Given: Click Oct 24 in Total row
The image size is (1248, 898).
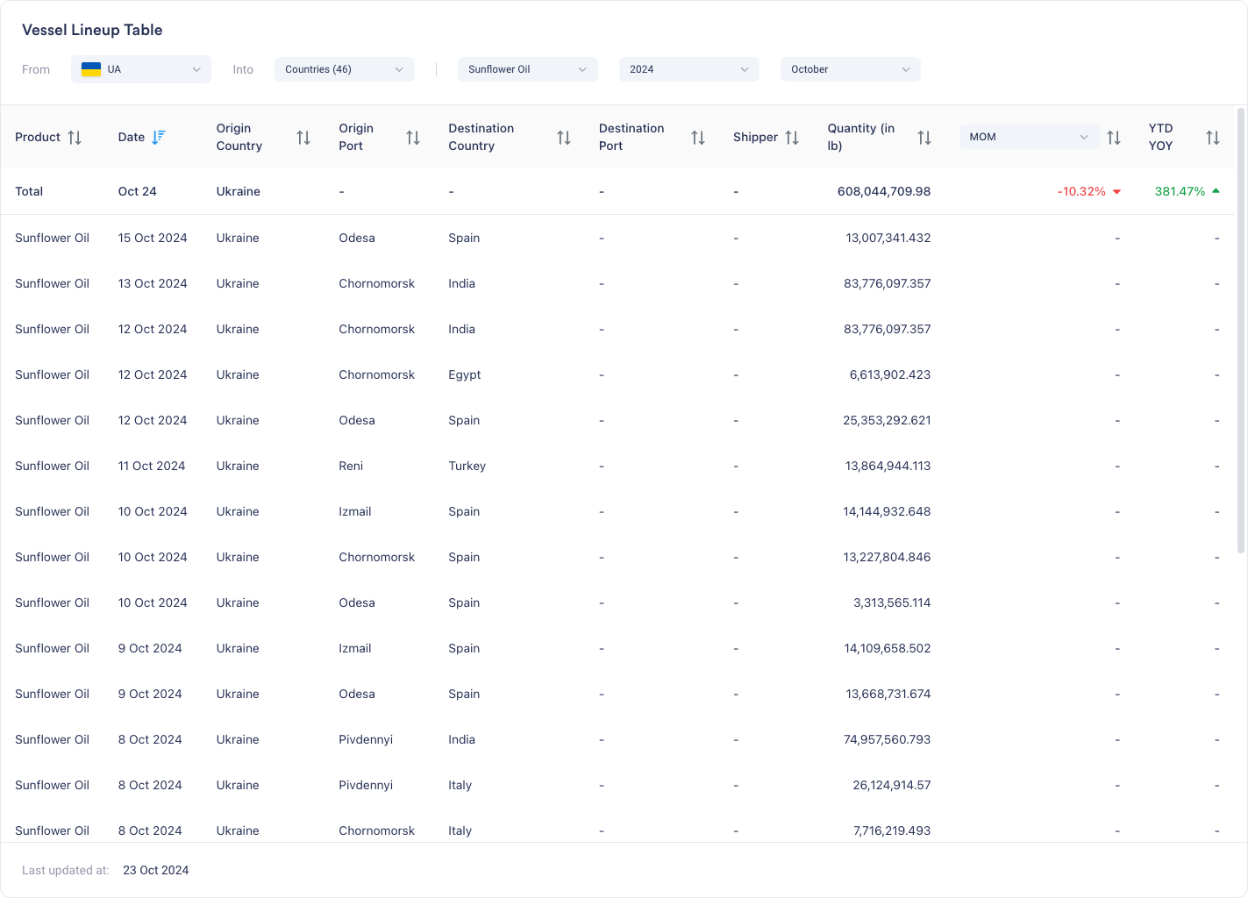Looking at the screenshot, I should pos(138,191).
